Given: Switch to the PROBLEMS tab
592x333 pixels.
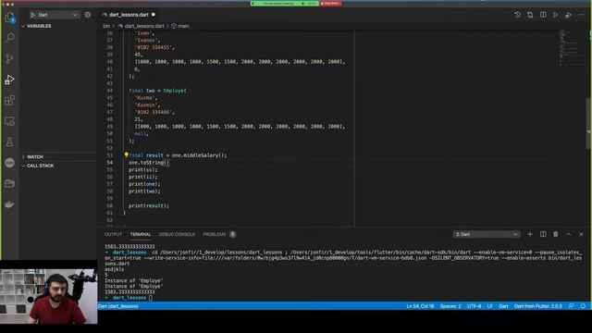Looking at the screenshot, I should tap(215, 234).
